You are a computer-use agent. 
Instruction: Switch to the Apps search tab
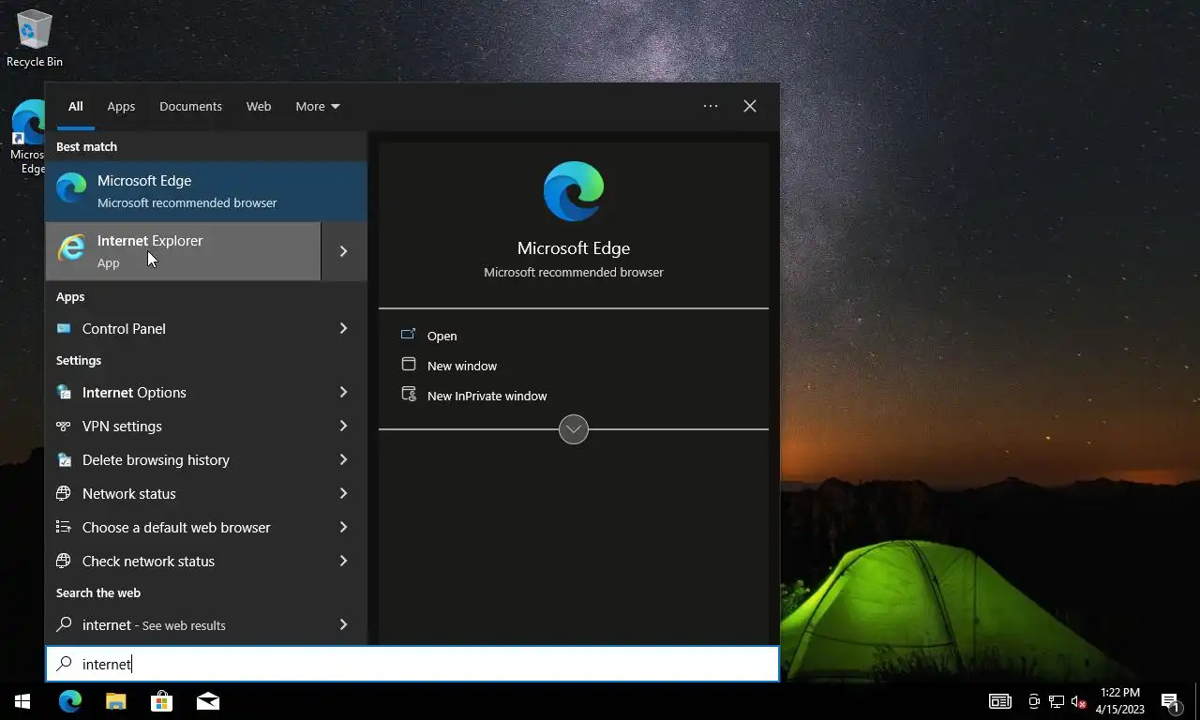pyautogui.click(x=121, y=106)
